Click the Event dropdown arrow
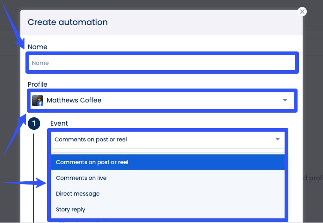The height and width of the screenshot is (223, 323). coord(278,139)
